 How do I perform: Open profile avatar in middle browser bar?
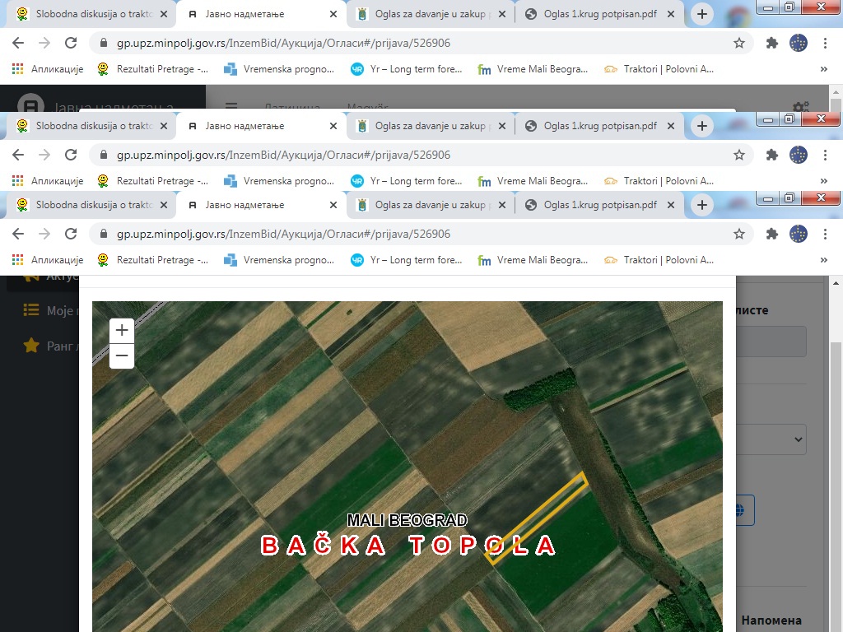point(799,155)
